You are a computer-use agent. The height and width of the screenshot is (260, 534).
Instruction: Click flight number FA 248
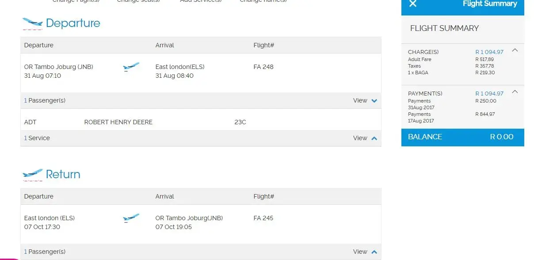coord(263,67)
